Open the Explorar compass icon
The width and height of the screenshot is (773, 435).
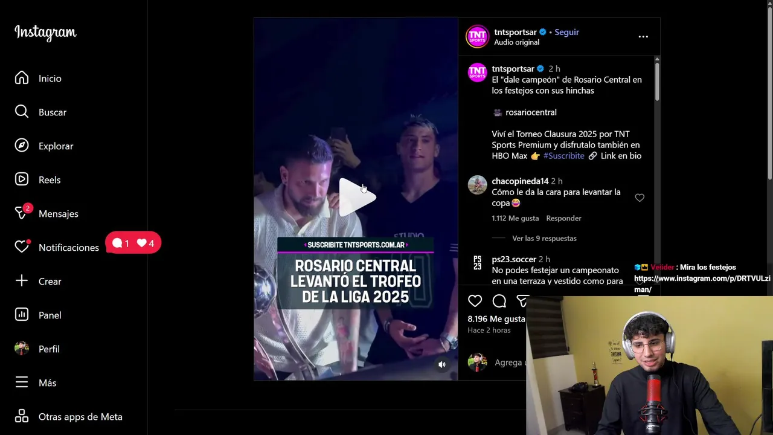click(22, 146)
